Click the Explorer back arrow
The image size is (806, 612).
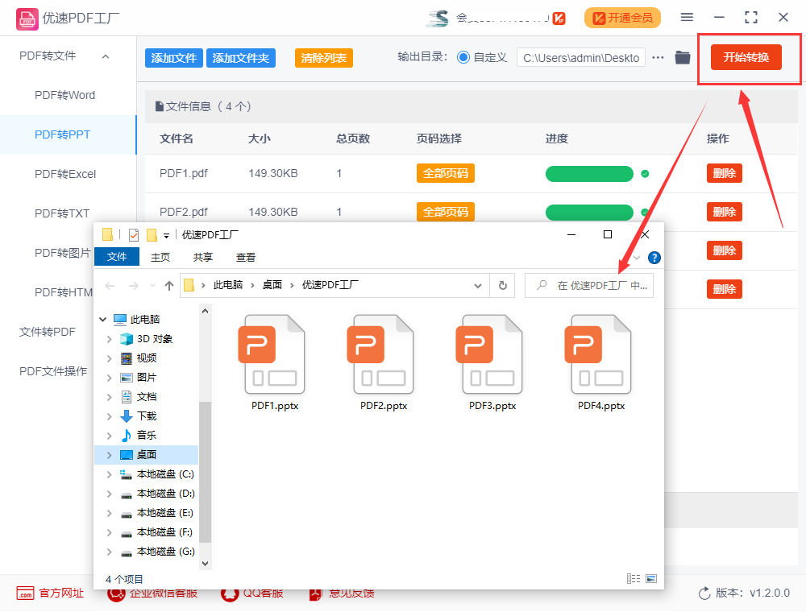pos(110,285)
